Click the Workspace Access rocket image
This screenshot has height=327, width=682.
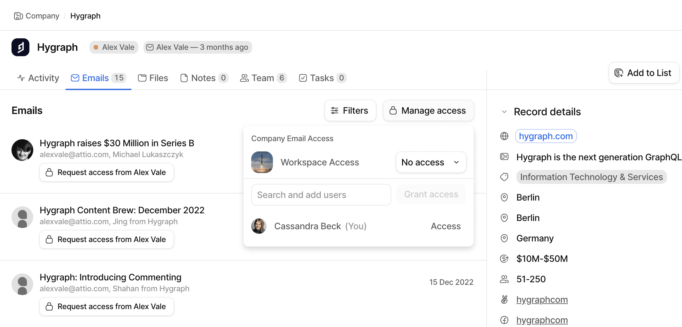click(262, 162)
